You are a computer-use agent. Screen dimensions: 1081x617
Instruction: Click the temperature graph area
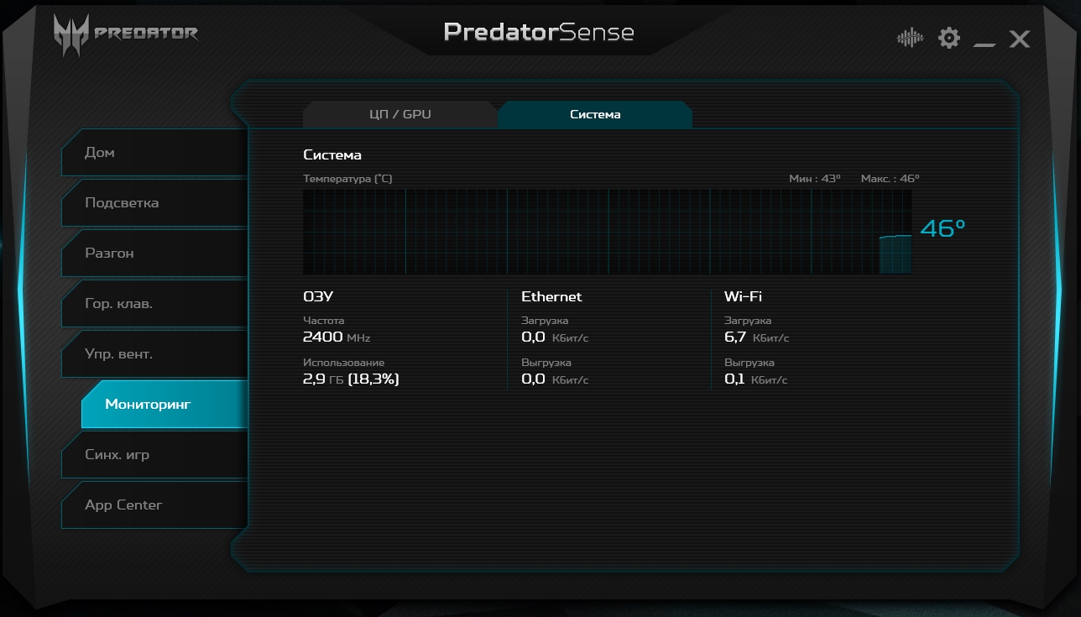click(x=607, y=231)
